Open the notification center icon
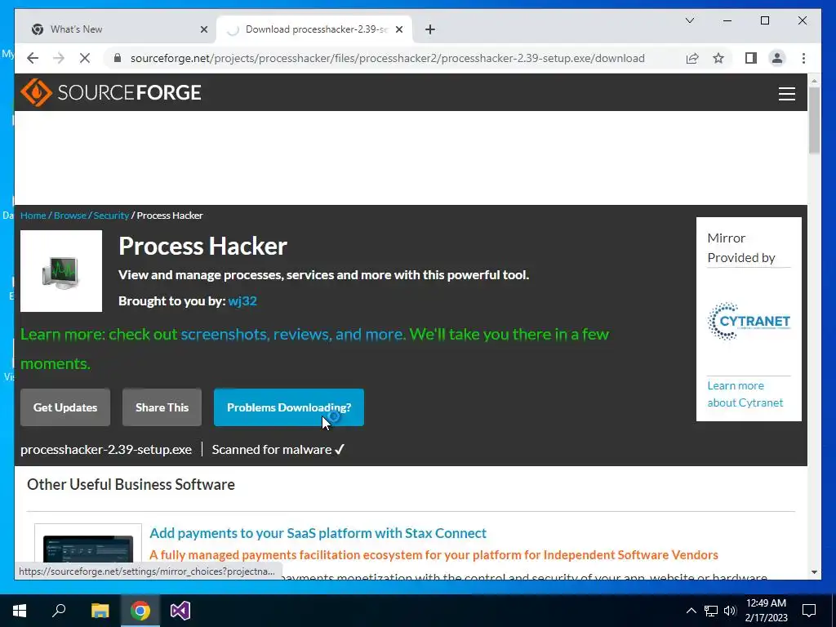This screenshot has height=627, width=836. click(809, 611)
